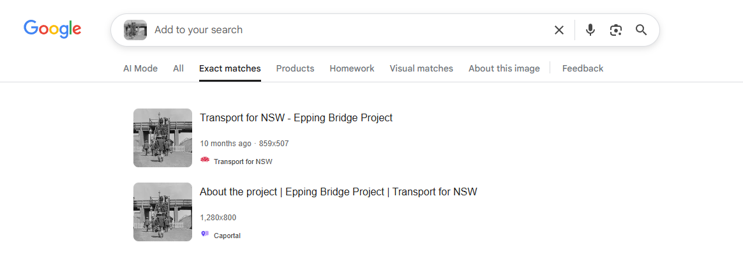The height and width of the screenshot is (263, 743).
Task: Click the "Add to your search" input field
Action: (345, 30)
